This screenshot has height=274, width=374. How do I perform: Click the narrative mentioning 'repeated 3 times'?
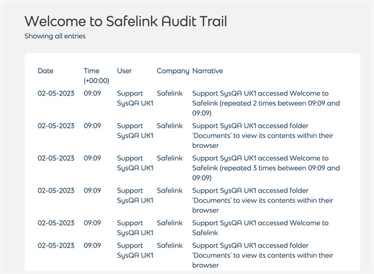coord(266,168)
